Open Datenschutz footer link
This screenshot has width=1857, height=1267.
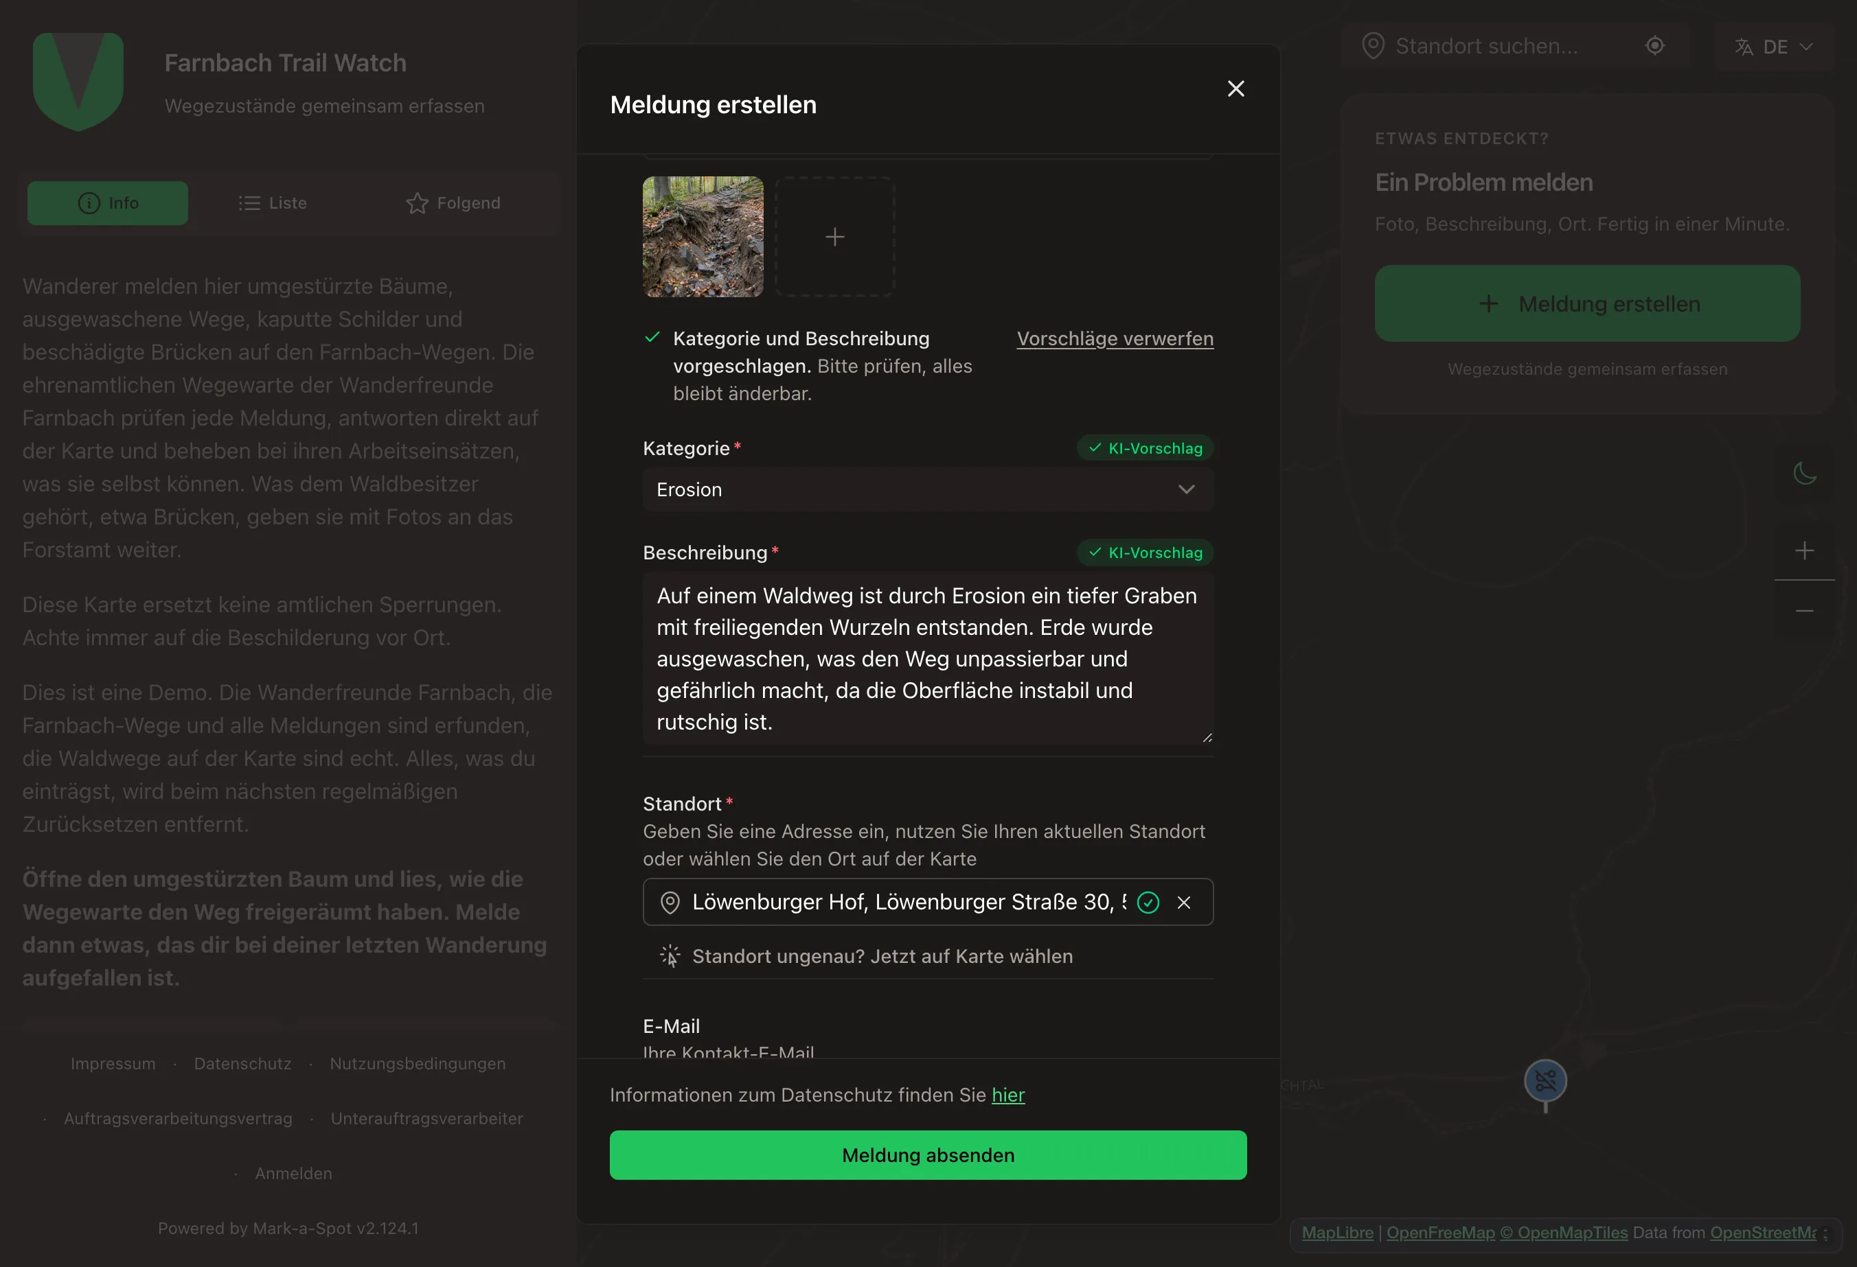click(242, 1063)
